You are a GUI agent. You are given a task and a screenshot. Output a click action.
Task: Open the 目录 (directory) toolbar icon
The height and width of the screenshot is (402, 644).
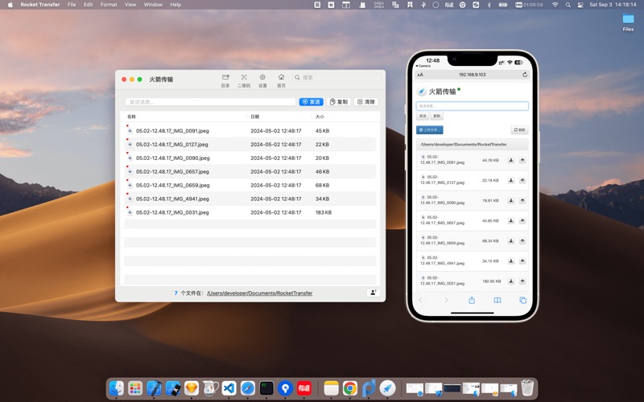click(x=225, y=80)
